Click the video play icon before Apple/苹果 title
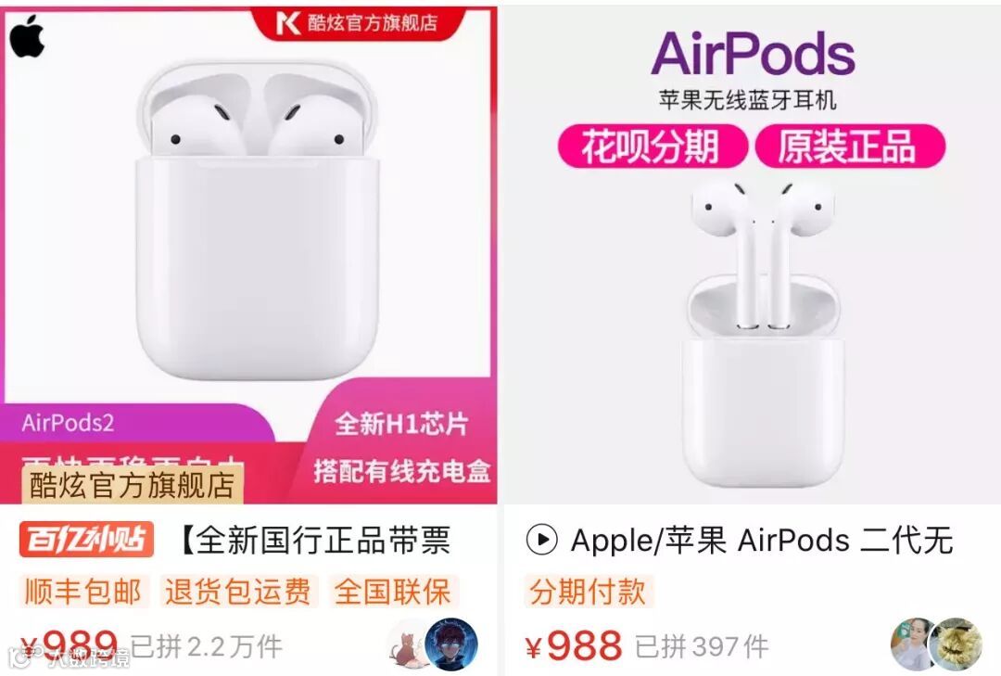 (x=542, y=540)
